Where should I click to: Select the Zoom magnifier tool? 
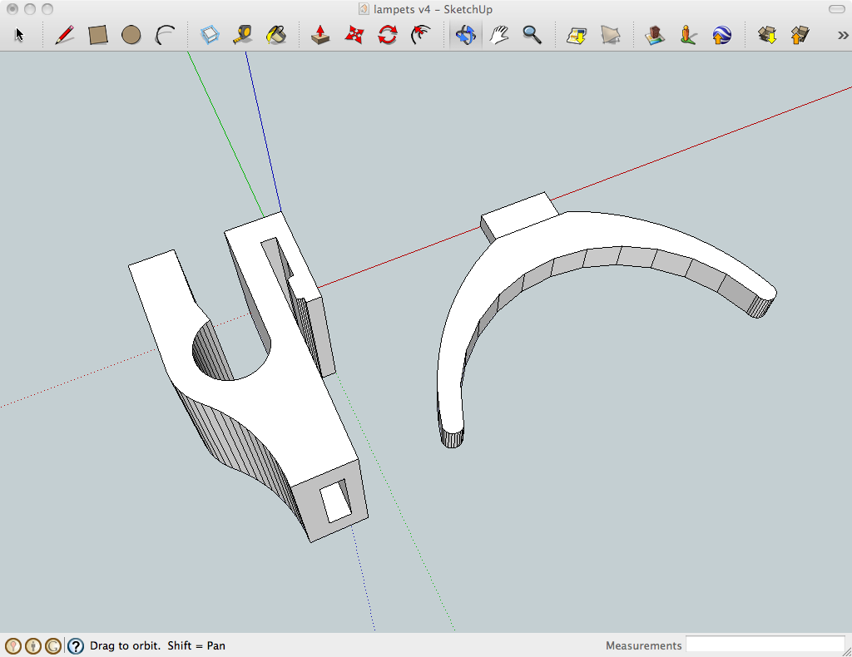(x=532, y=35)
